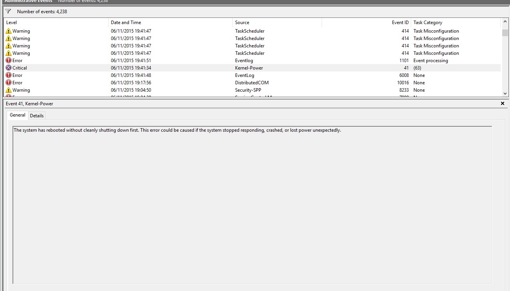Screen dimensions: 510x291
Task: Click the Error icon for event 1101
Action: (x=9, y=61)
